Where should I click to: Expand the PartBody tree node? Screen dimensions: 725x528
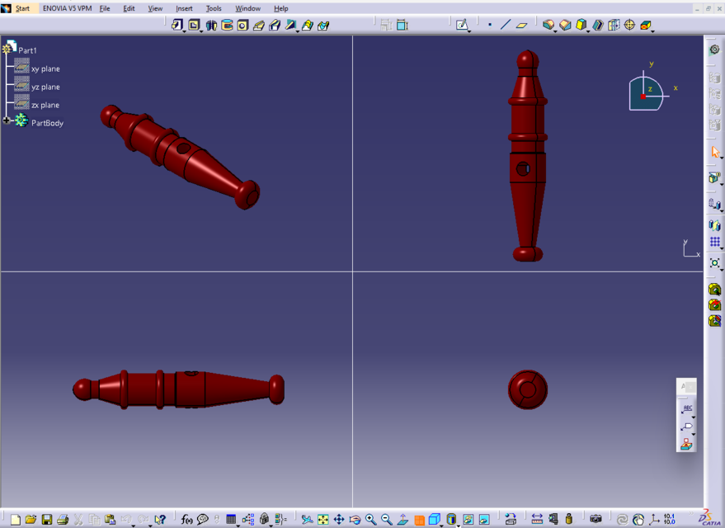[x=7, y=121]
